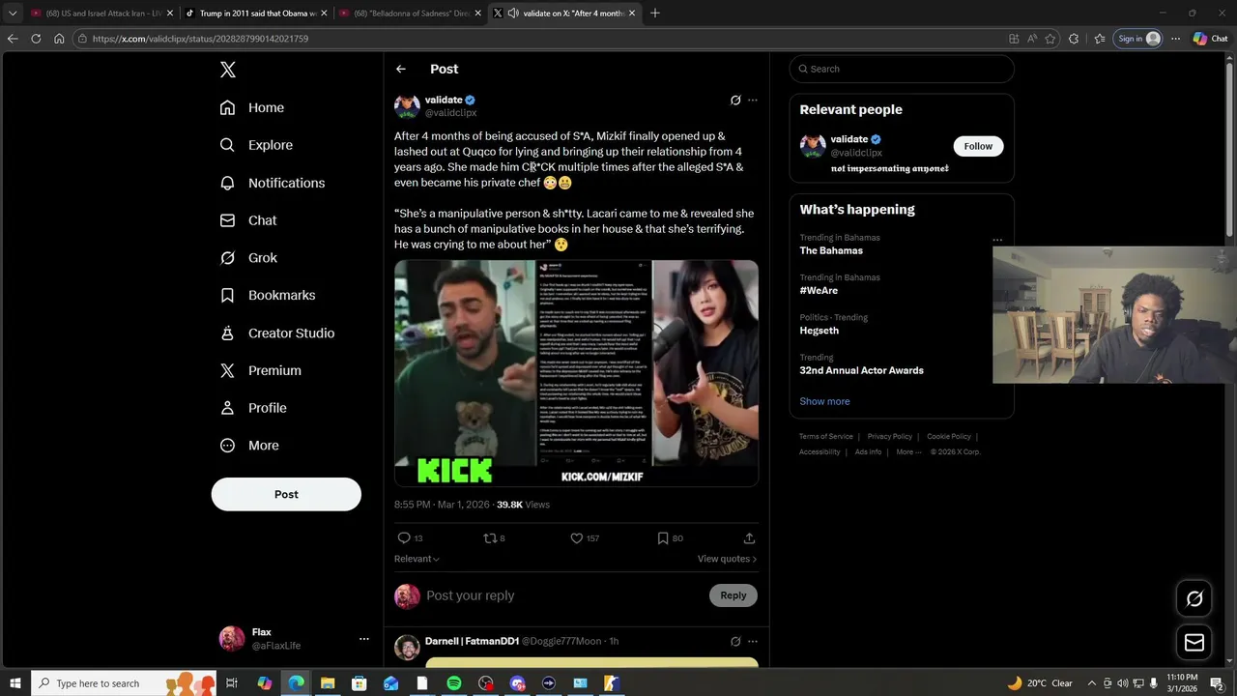Screen dimensions: 1237x696
Task: Click the white Post button
Action: coord(286,494)
